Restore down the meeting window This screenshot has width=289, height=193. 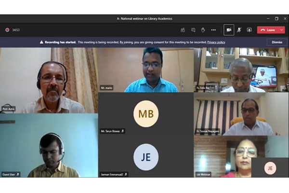click(x=276, y=19)
